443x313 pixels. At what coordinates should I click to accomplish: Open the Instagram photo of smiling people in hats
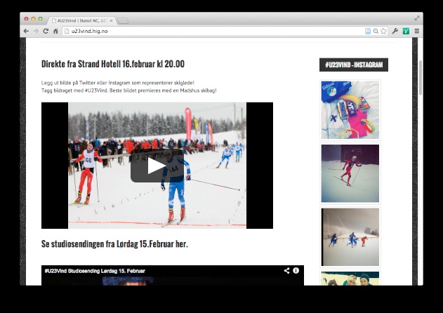[350, 278]
